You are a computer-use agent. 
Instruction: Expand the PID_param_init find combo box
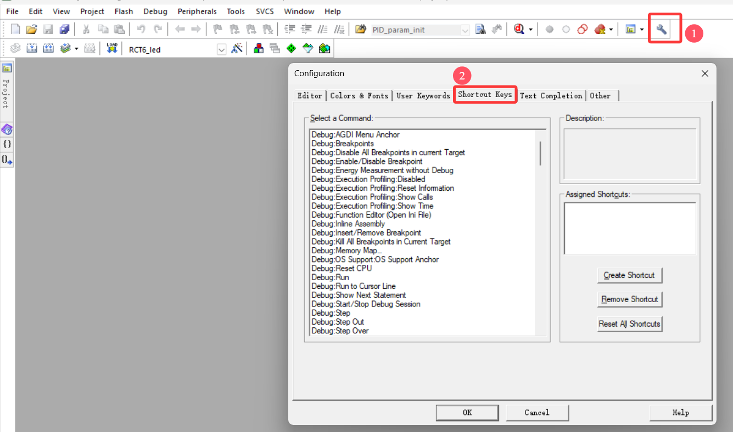[465, 30]
